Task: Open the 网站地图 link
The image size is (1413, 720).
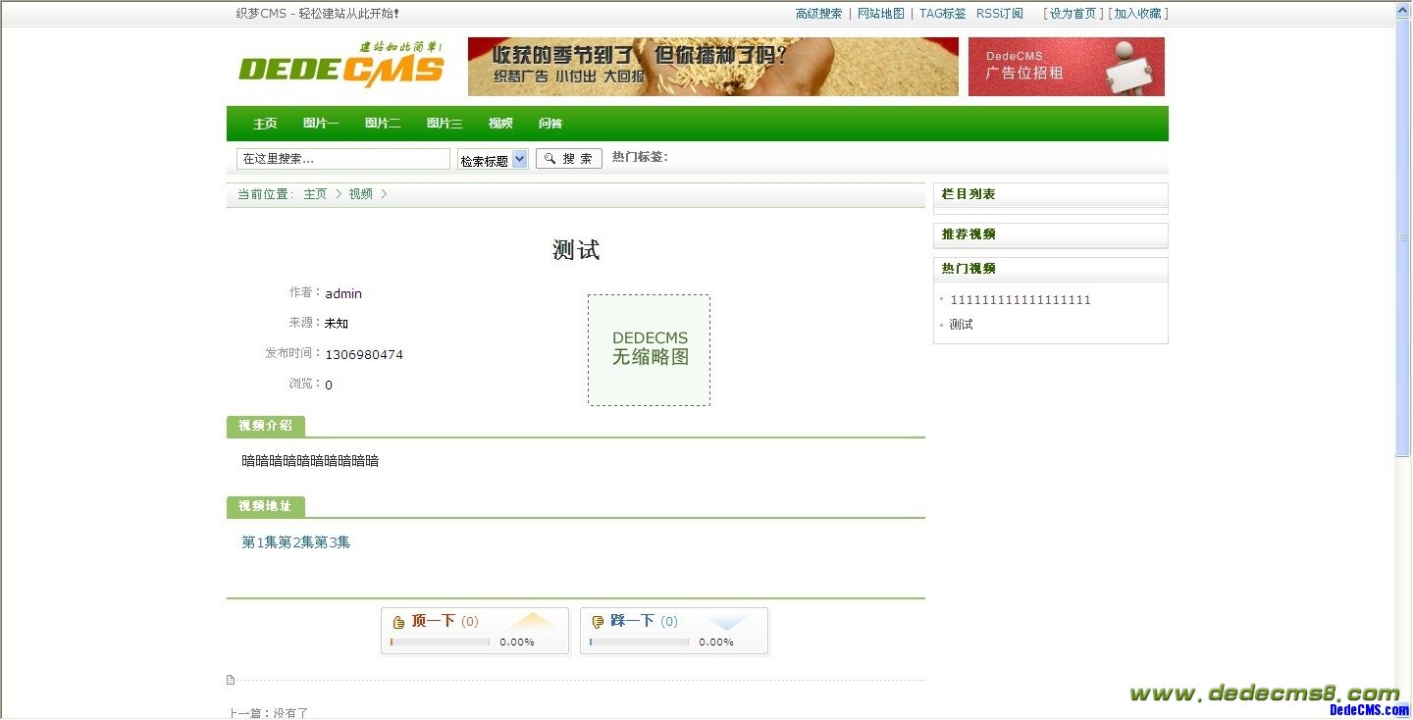Action: (x=880, y=14)
